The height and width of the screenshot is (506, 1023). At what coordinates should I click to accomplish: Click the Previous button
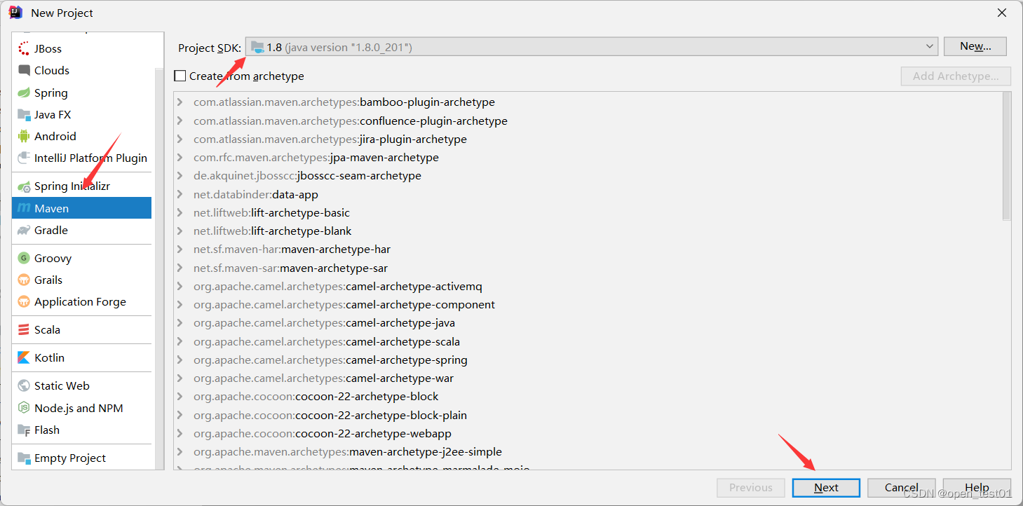click(751, 488)
